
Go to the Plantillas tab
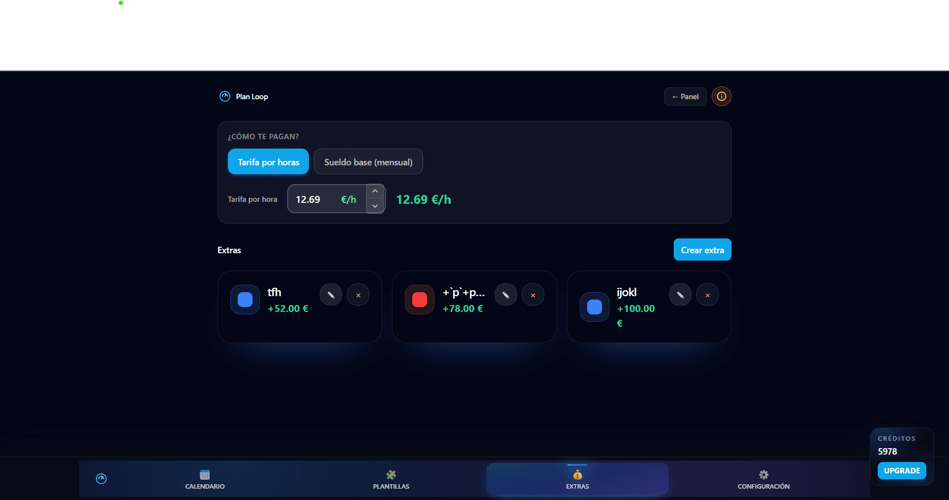[x=391, y=479]
